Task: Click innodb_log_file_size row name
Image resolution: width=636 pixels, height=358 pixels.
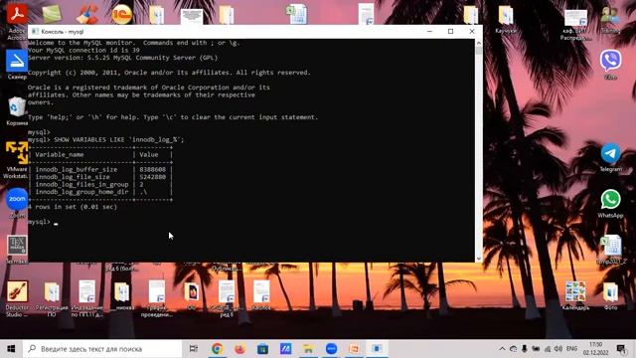Action: 73,177
